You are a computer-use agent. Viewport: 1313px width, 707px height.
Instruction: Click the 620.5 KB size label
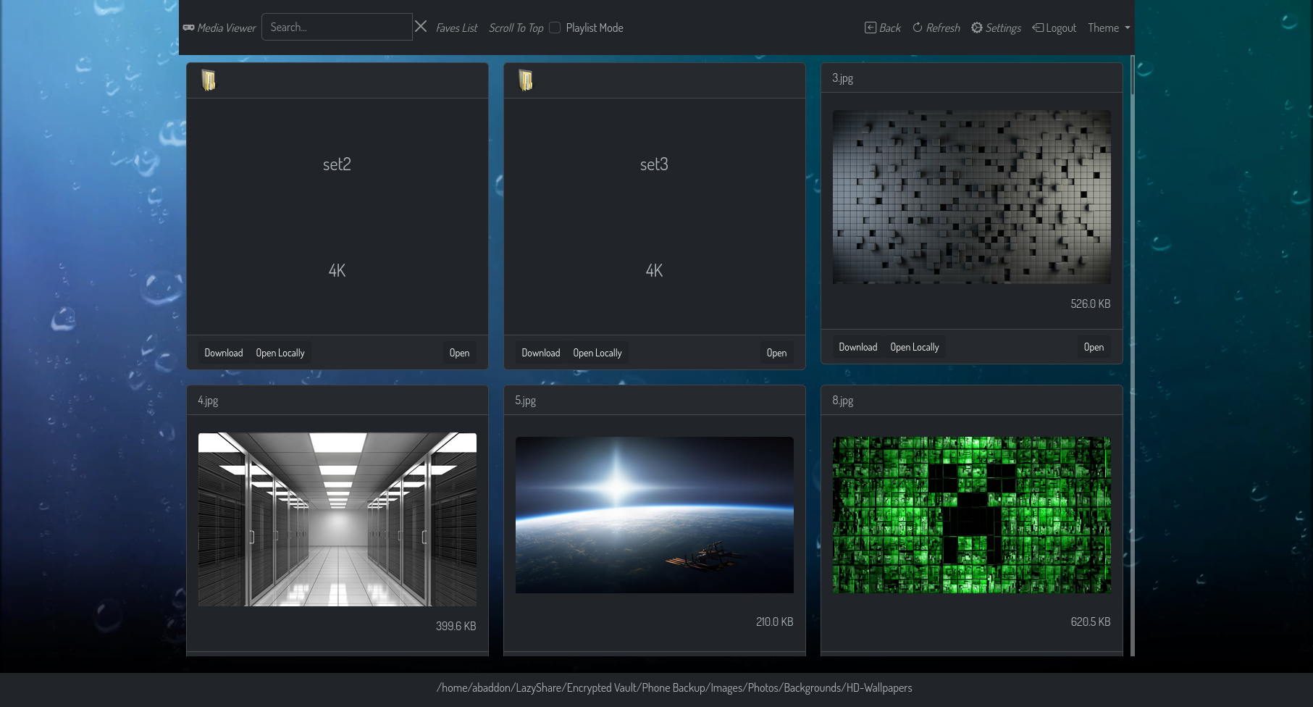pyautogui.click(x=1090, y=622)
